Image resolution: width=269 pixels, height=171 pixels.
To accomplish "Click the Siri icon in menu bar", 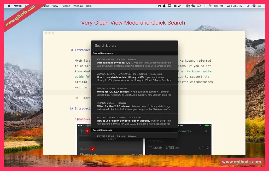I will pos(254,6).
